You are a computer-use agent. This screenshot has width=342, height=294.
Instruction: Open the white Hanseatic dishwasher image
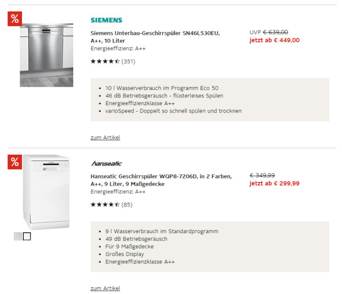click(46, 192)
